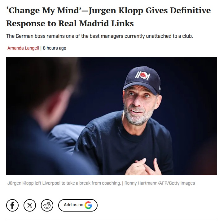Click 'Real Madrid Links' in the headline
The image size is (223, 223).
(x=96, y=23)
